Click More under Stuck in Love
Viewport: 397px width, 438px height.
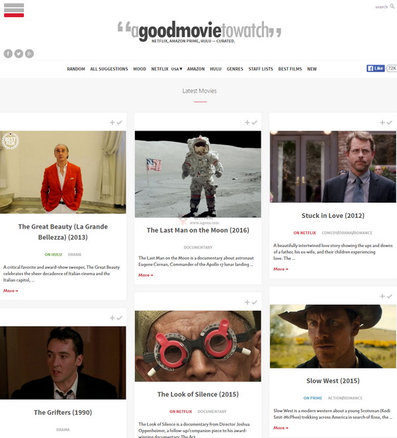281,269
